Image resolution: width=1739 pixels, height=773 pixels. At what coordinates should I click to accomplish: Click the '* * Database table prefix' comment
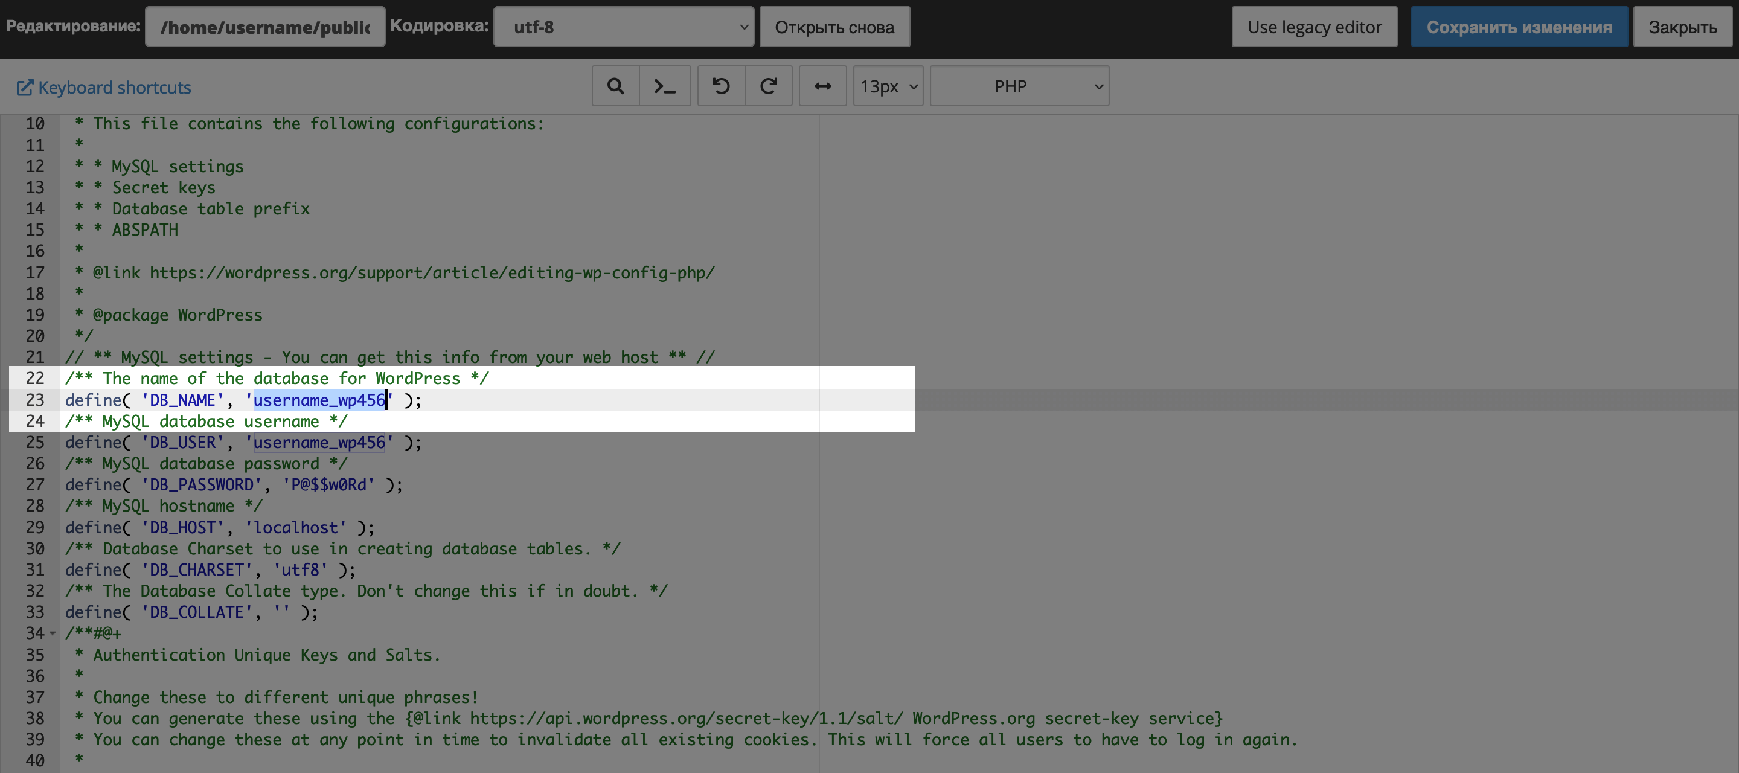[193, 210]
